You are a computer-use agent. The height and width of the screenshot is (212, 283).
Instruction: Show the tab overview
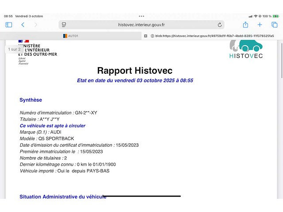(x=274, y=25)
